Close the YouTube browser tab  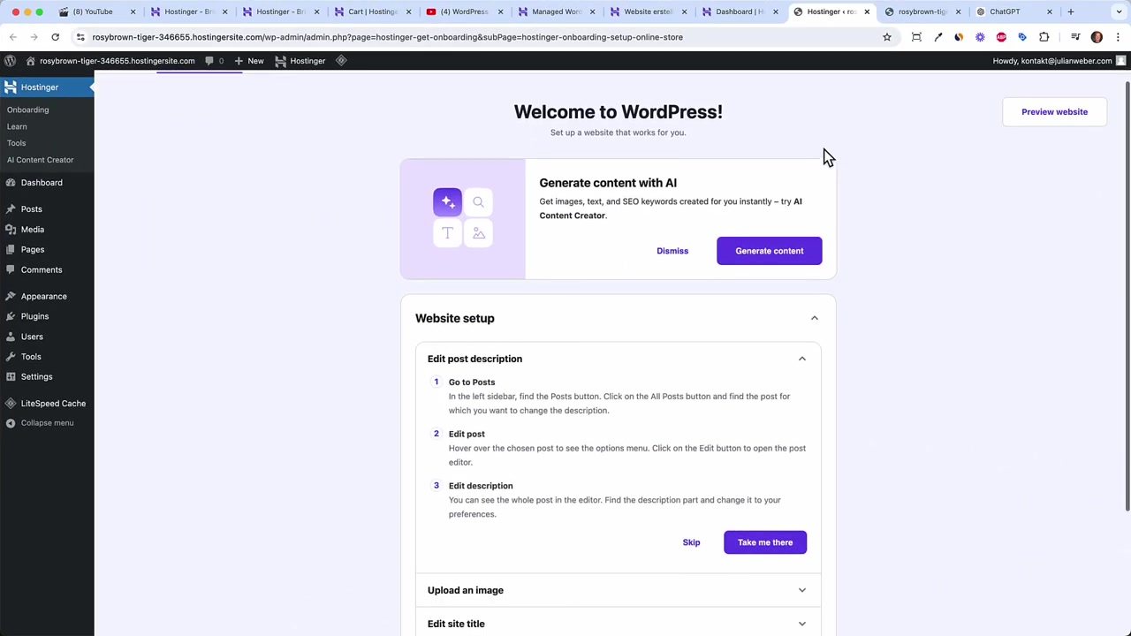point(133,11)
